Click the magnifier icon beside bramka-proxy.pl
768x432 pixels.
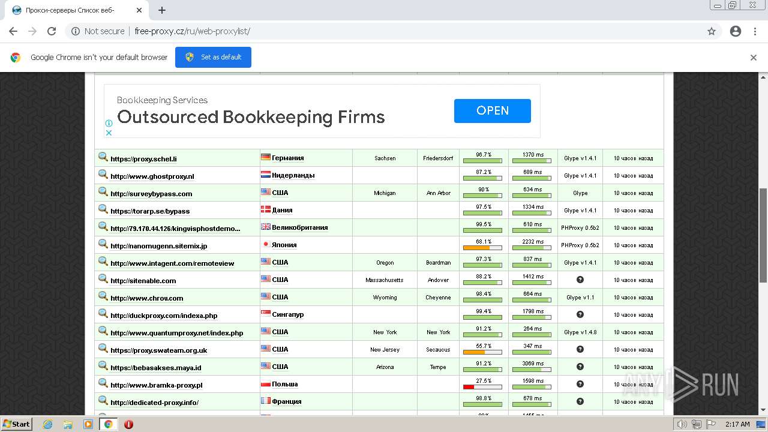point(103,383)
